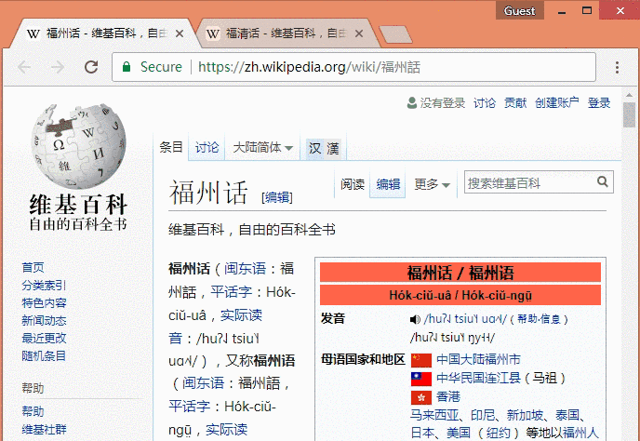Click the 帮助 link in the infobox

527,319
